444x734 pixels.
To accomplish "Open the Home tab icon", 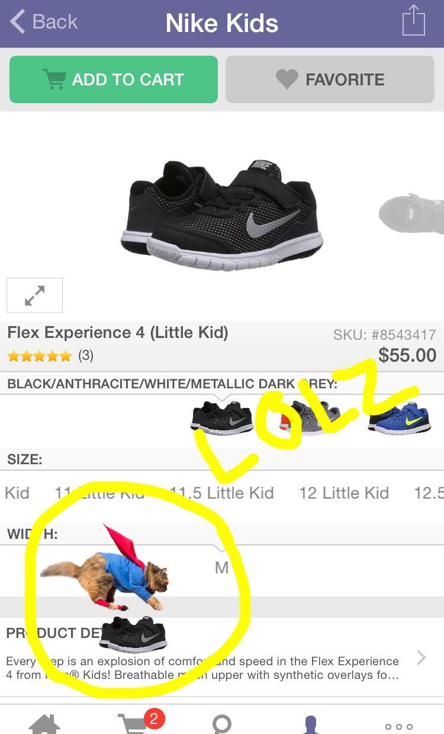I will point(44,724).
